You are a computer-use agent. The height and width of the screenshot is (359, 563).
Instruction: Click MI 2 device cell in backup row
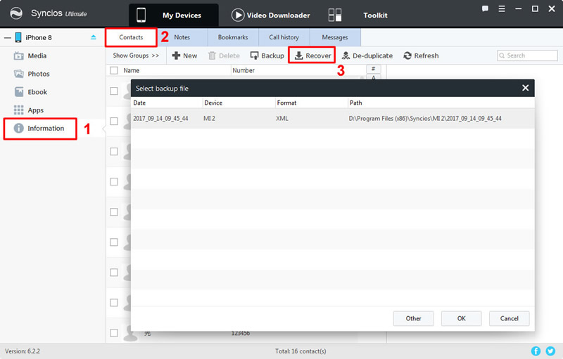point(209,119)
